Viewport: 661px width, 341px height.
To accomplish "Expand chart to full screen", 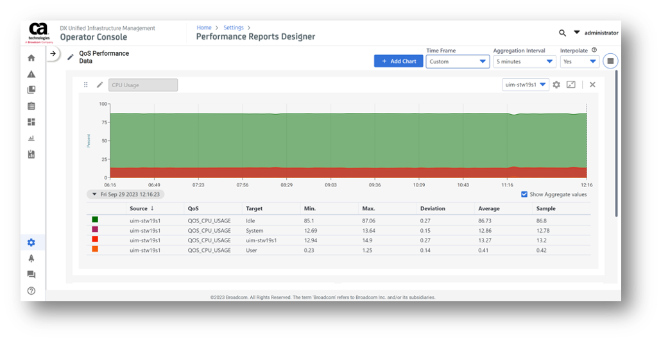I will coord(571,85).
